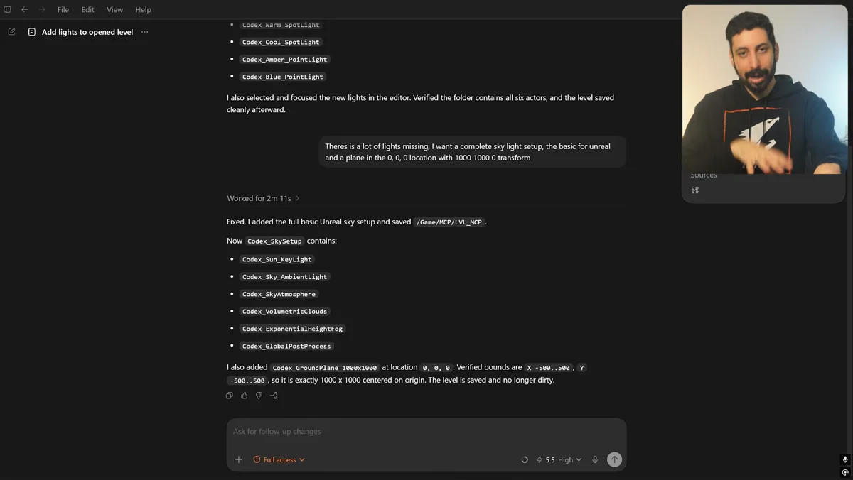Viewport: 853px width, 480px height.
Task: Toggle the sidebar panel icon
Action: [8, 9]
